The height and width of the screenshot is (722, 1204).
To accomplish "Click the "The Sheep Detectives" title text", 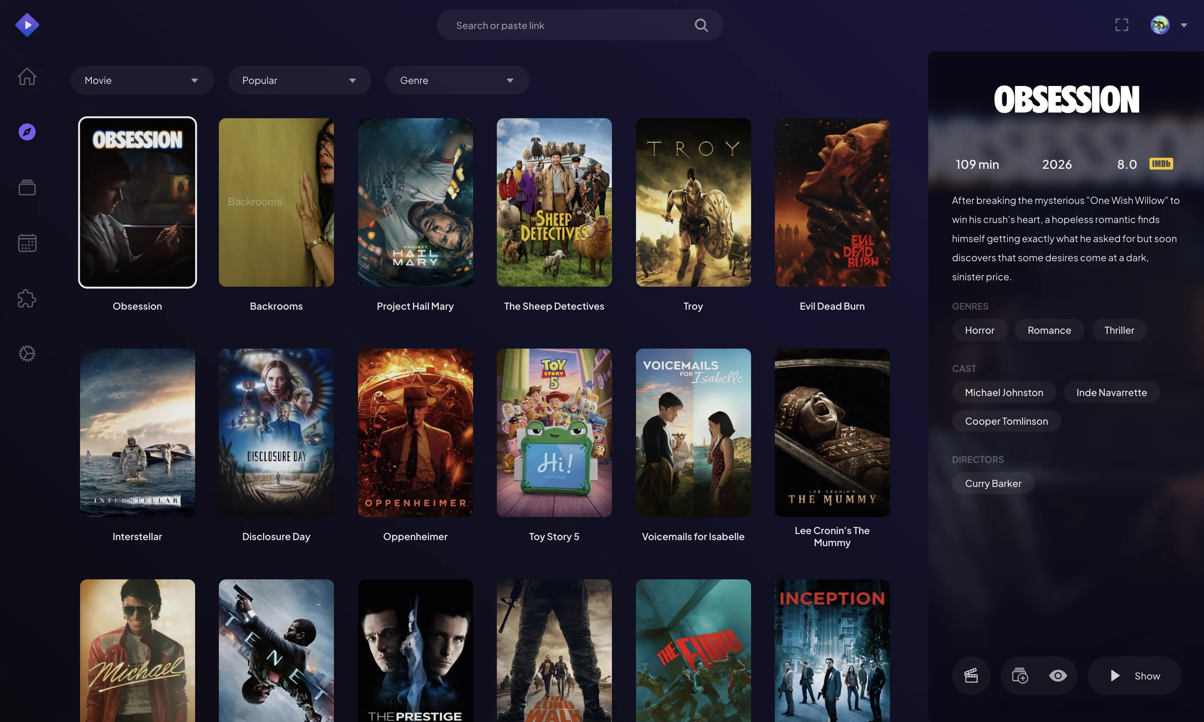I will pyautogui.click(x=554, y=306).
